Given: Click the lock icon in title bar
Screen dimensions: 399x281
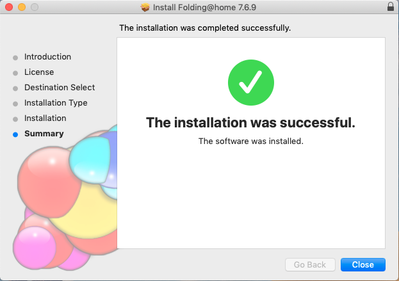Looking at the screenshot, I should pyautogui.click(x=390, y=7).
